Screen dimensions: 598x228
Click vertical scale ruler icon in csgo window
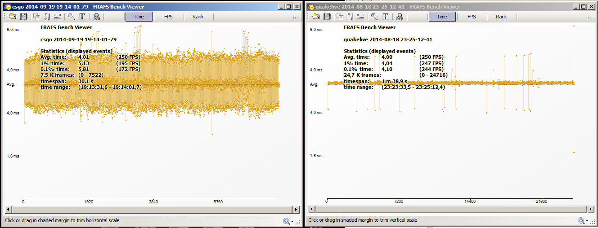[x=47, y=17]
